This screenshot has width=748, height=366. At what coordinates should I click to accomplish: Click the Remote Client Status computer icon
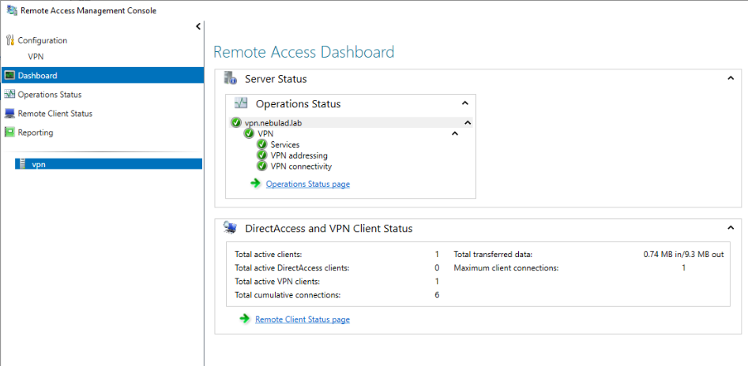tap(9, 114)
